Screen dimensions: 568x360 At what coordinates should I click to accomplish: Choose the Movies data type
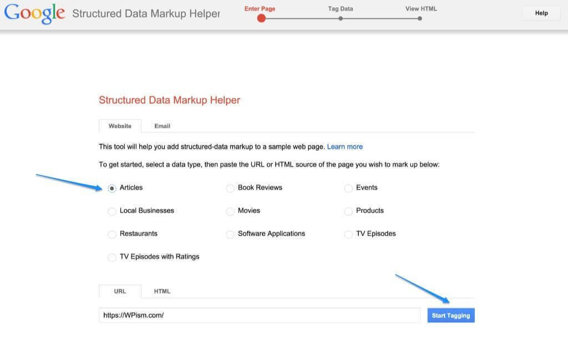click(x=230, y=211)
